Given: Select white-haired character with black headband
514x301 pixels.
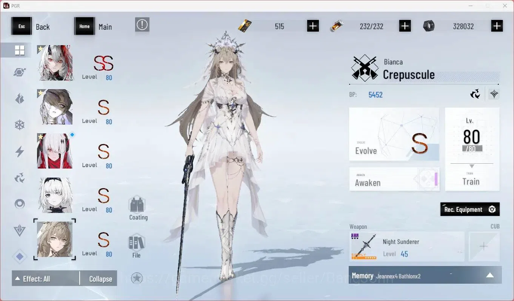Looking at the screenshot, I should coord(55,195).
